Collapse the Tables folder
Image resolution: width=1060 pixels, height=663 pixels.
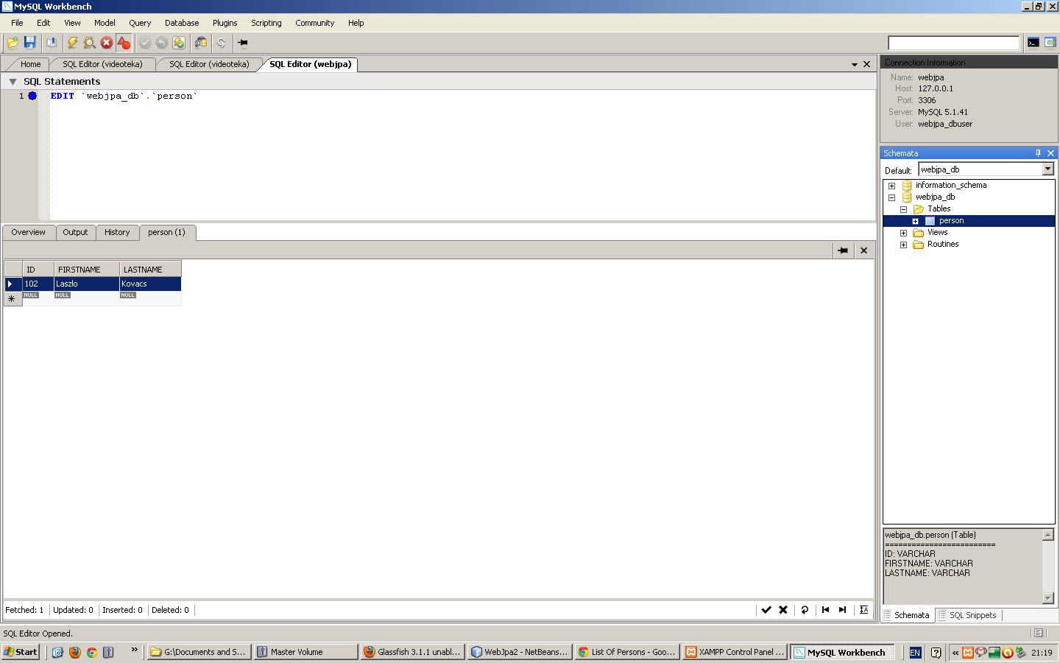903,209
